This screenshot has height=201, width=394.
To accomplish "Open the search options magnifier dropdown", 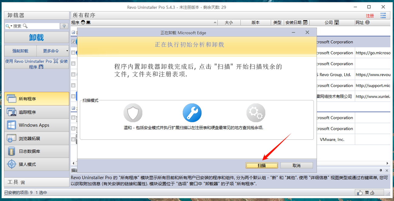I will 8,26.
